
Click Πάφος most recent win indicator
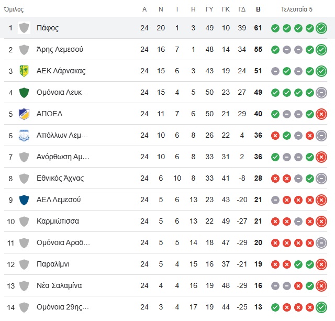pyautogui.click(x=321, y=28)
